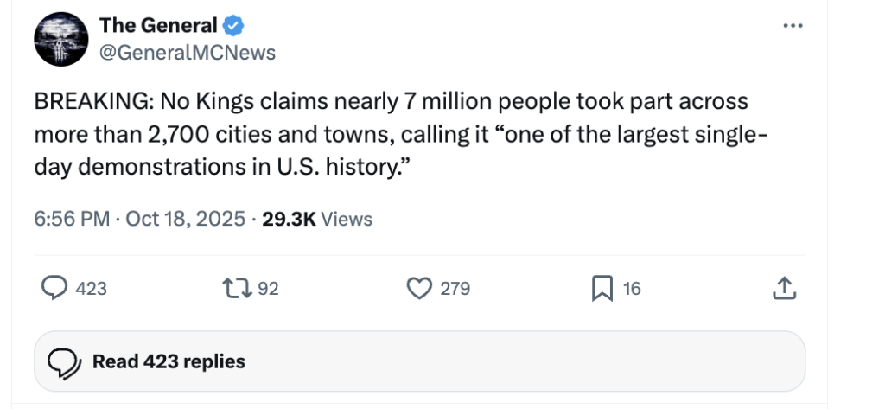885x409 pixels.
Task: Click the 279 likes count
Action: click(455, 289)
